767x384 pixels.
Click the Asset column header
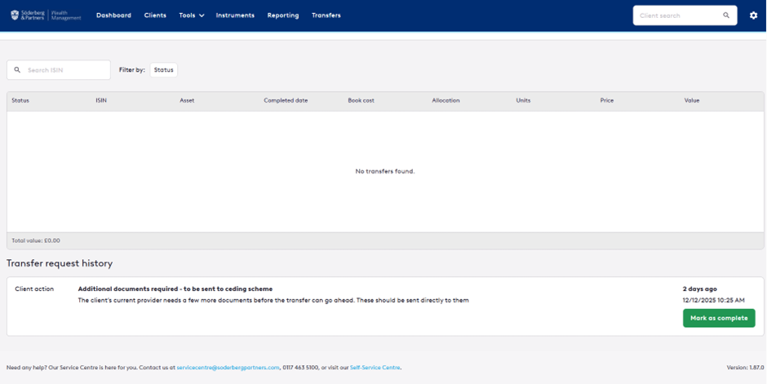click(x=187, y=100)
